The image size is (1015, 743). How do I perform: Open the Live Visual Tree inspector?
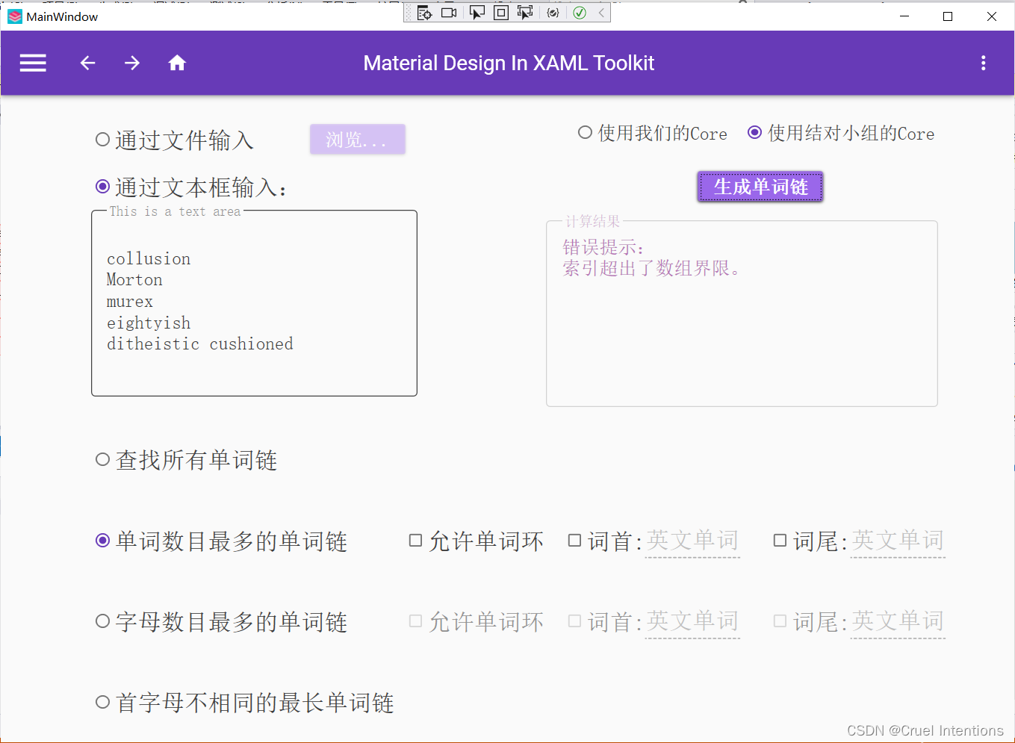coord(424,12)
